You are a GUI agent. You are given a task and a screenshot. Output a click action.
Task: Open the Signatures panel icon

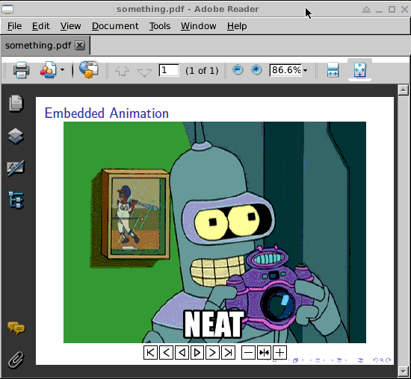click(16, 168)
